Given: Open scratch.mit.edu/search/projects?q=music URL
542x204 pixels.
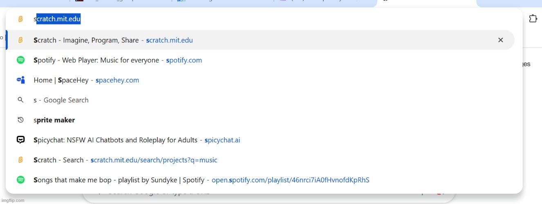Looking at the screenshot, I should 154,160.
